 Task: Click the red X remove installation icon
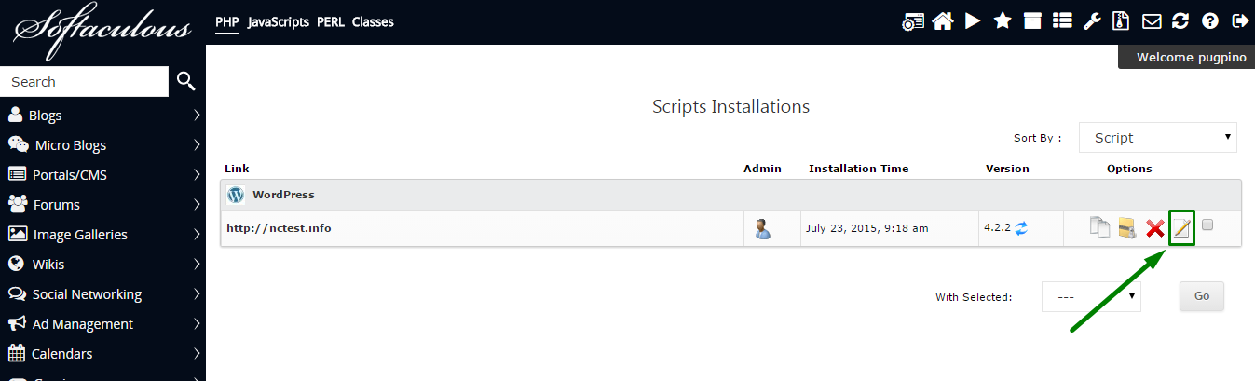tap(1155, 228)
